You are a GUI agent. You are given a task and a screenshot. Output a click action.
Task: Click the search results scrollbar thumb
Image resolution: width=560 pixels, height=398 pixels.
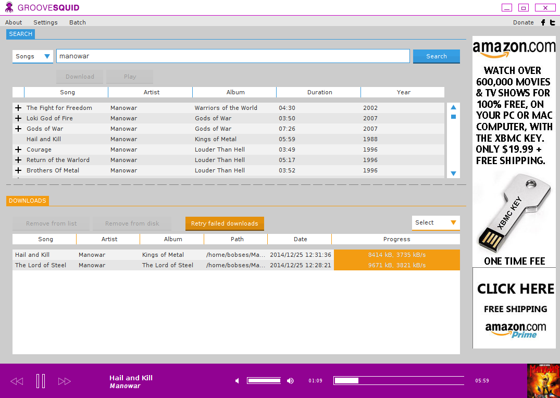[453, 117]
